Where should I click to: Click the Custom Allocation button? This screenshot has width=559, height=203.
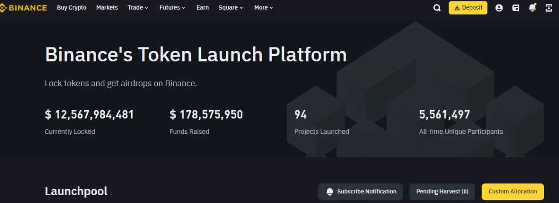[x=513, y=192]
